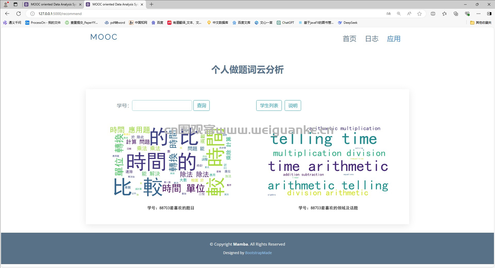Follow the BootstrapMade footer link
This screenshot has height=268, width=495.
click(258, 253)
